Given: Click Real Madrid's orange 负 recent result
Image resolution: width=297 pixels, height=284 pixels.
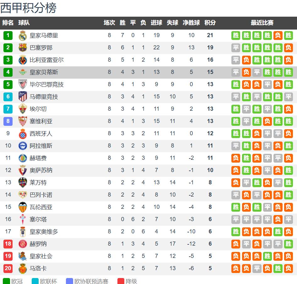Looking at the screenshot, I should 278,36.
